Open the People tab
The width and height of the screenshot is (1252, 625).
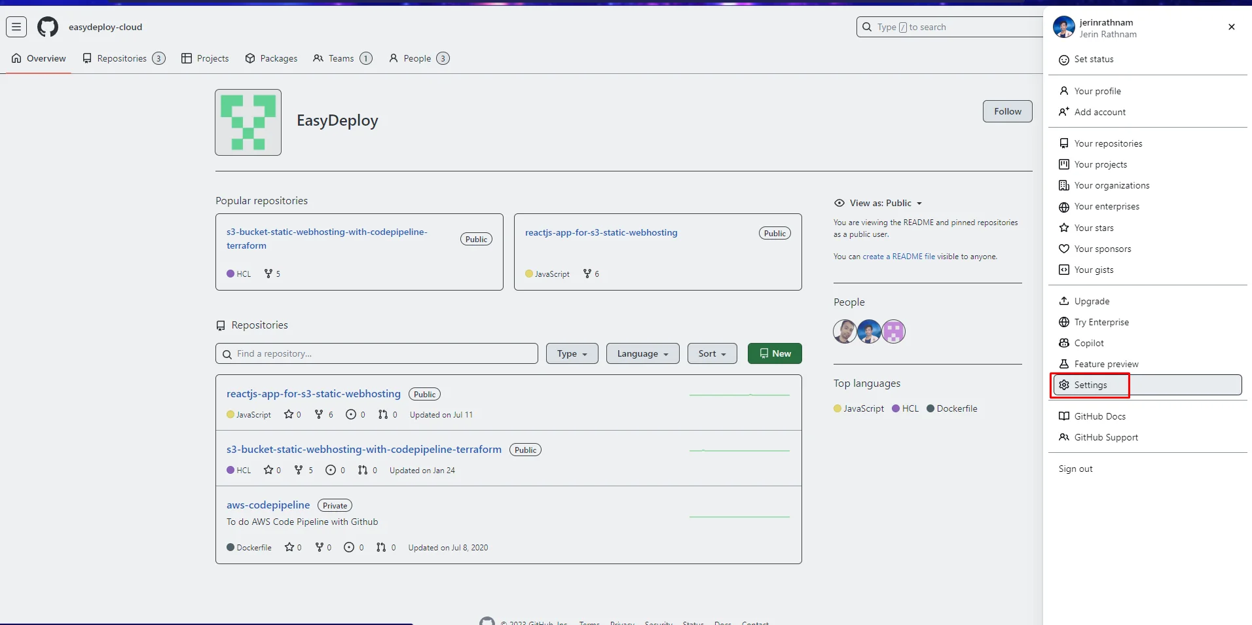[419, 58]
